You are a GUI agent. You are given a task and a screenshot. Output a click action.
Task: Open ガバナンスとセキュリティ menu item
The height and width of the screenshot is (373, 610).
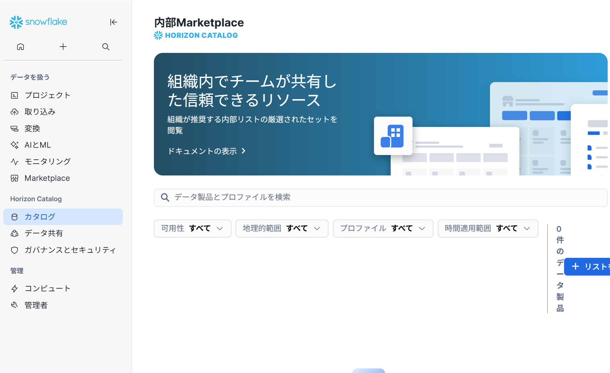coord(63,250)
